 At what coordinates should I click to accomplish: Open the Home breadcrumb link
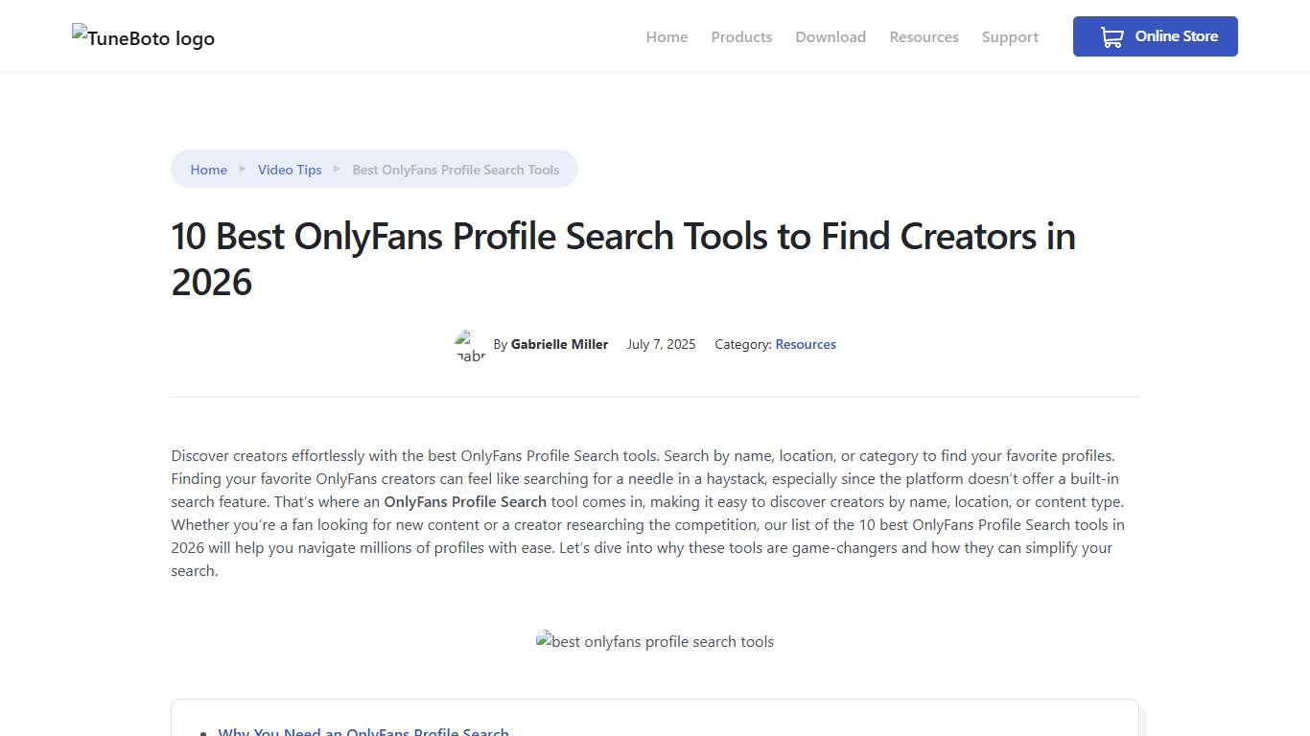(x=208, y=169)
